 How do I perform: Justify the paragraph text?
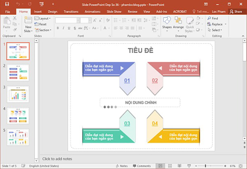pos(132,28)
